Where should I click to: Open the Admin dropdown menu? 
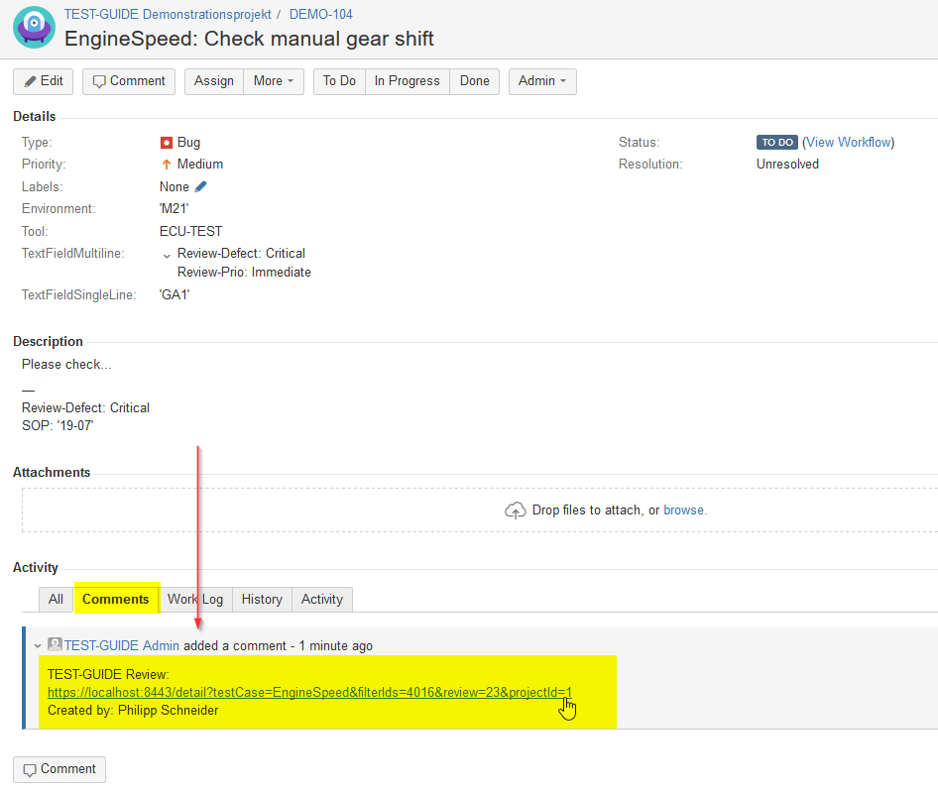542,81
